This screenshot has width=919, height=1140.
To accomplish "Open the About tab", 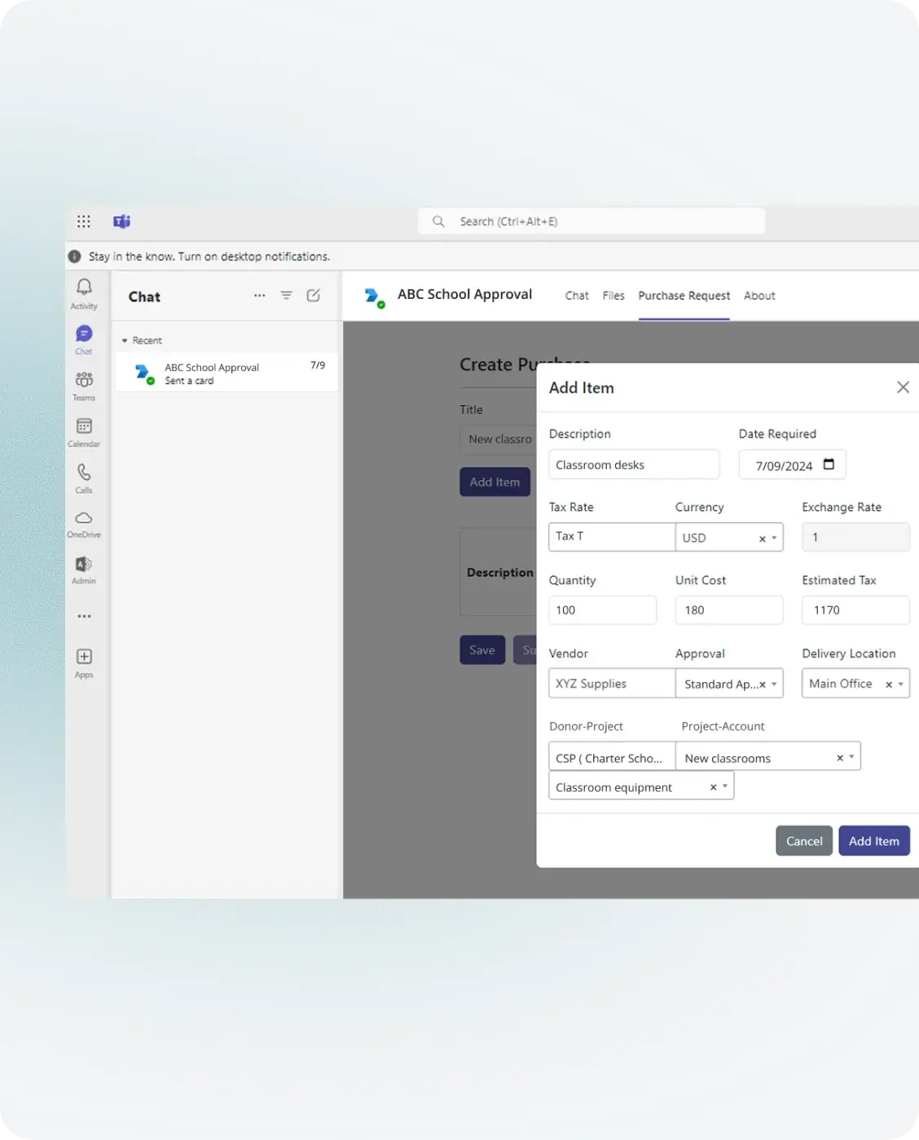I will [x=759, y=296].
